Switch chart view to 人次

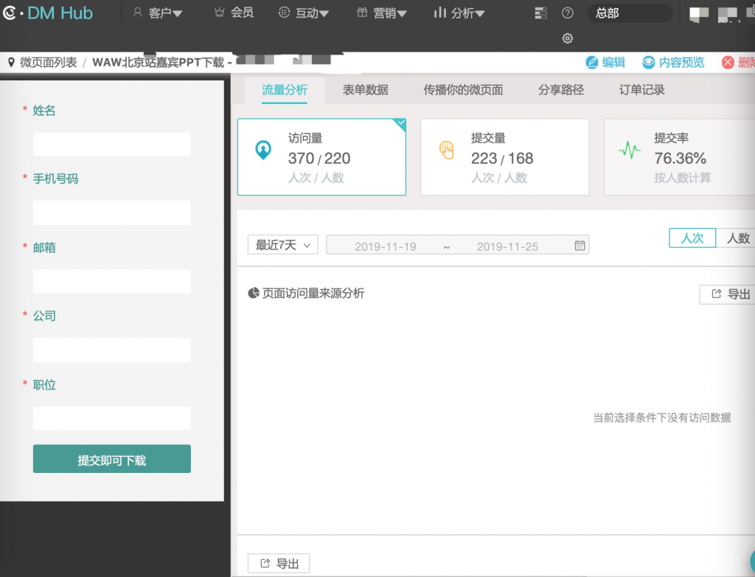click(x=692, y=238)
